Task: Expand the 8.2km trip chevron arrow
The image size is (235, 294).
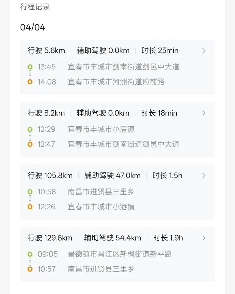Action: pyautogui.click(x=204, y=113)
